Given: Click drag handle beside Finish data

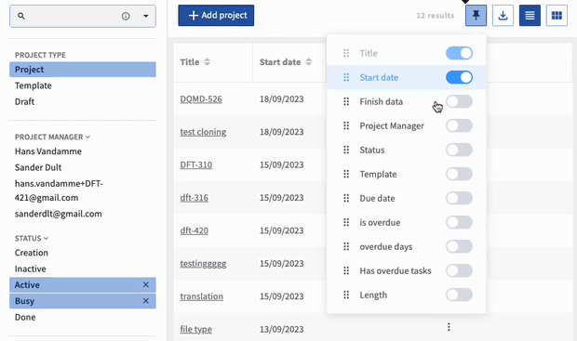Looking at the screenshot, I should (x=346, y=102).
